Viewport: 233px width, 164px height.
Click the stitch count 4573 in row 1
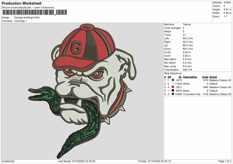click(179, 80)
